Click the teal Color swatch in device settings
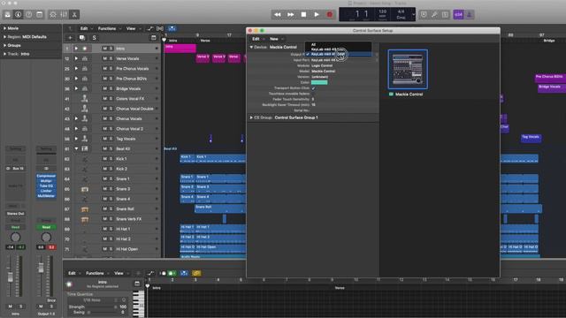The width and height of the screenshot is (566, 318). click(x=319, y=82)
